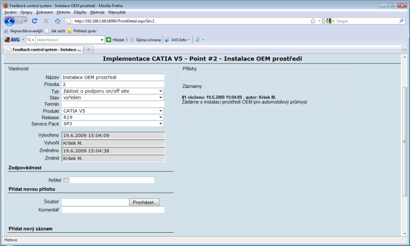
Task: Click the page vertical scrollbar thumb
Action: (x=405, y=141)
